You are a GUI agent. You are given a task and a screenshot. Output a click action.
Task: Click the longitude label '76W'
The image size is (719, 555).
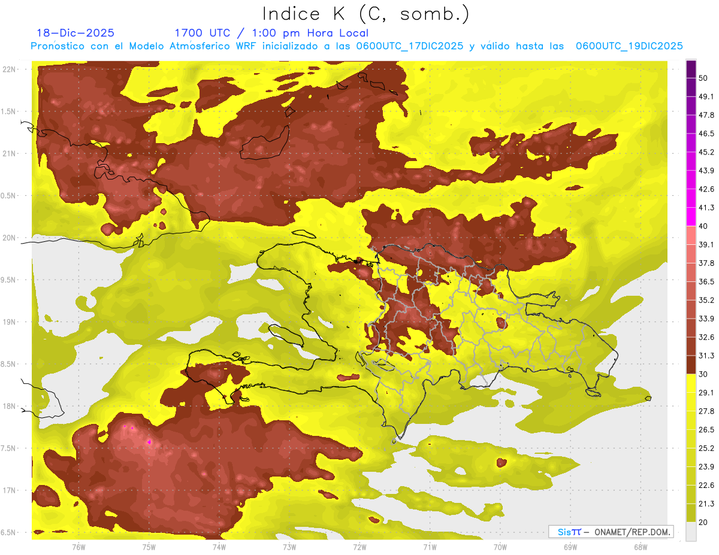tap(78, 547)
